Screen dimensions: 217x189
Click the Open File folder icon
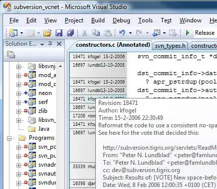[x=47, y=33]
